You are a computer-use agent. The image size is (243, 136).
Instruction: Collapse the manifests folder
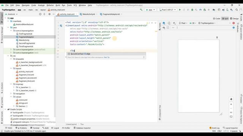pos(8,21)
